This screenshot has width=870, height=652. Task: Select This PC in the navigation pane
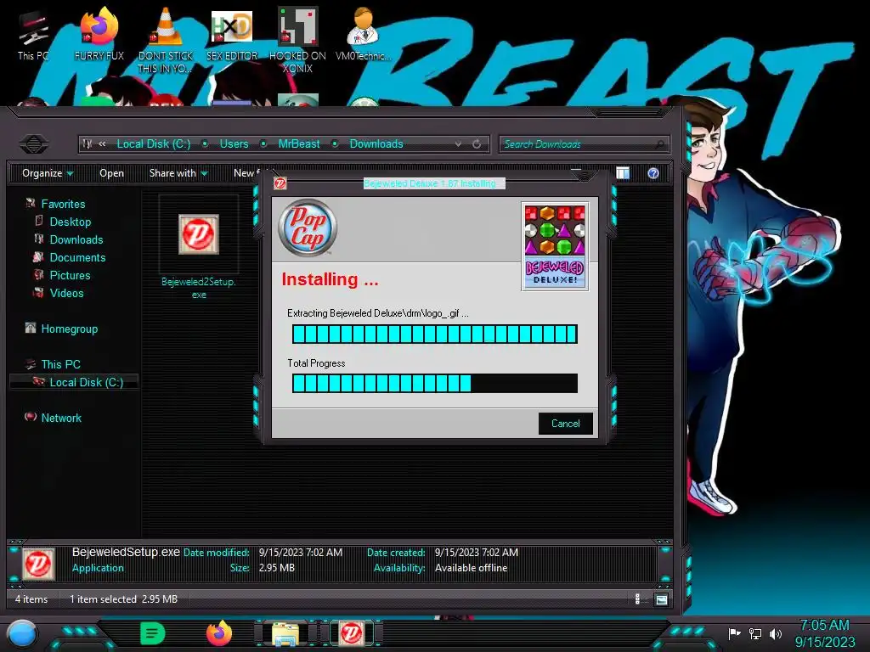tap(60, 364)
